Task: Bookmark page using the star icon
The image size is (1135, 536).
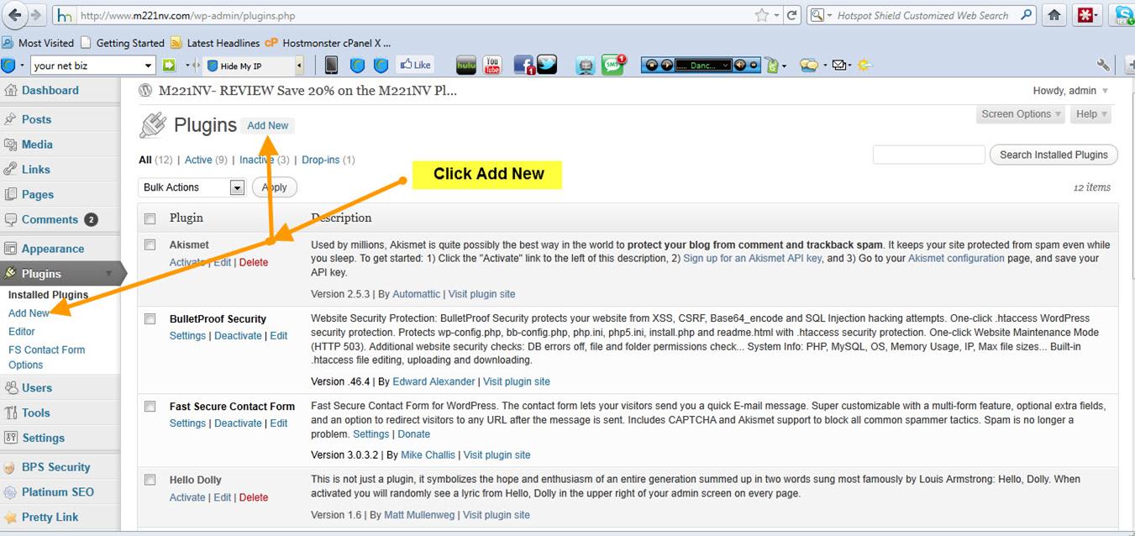Action: coord(761,15)
